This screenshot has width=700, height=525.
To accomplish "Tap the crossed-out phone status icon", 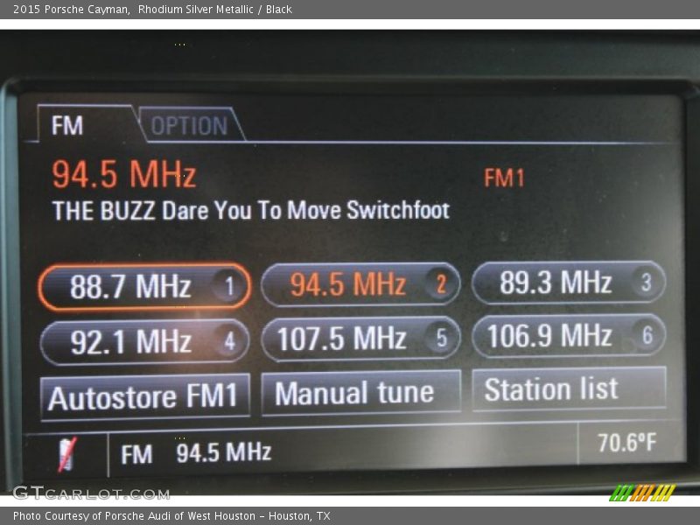I will point(67,454).
